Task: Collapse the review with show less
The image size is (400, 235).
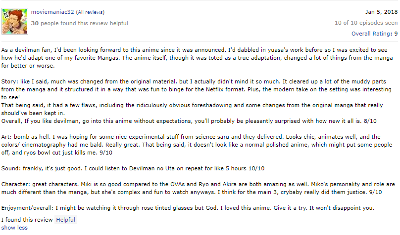Action: [14, 228]
